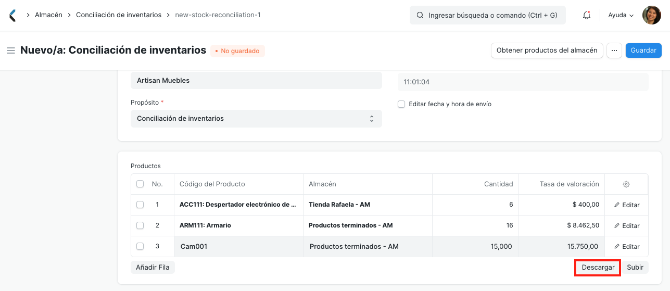Click the Artisan Muebles company field
The image size is (670, 291).
point(256,81)
